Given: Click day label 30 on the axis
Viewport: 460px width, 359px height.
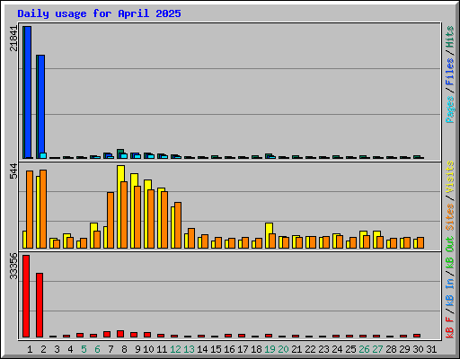Looking at the screenshot, I should coord(418,349).
